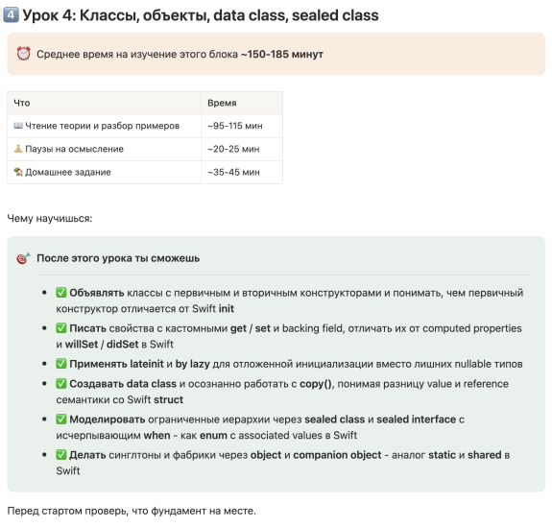Viewport: 552px width, 528px height.
Task: Click the green checkmark before Писать
Action: (x=60, y=328)
